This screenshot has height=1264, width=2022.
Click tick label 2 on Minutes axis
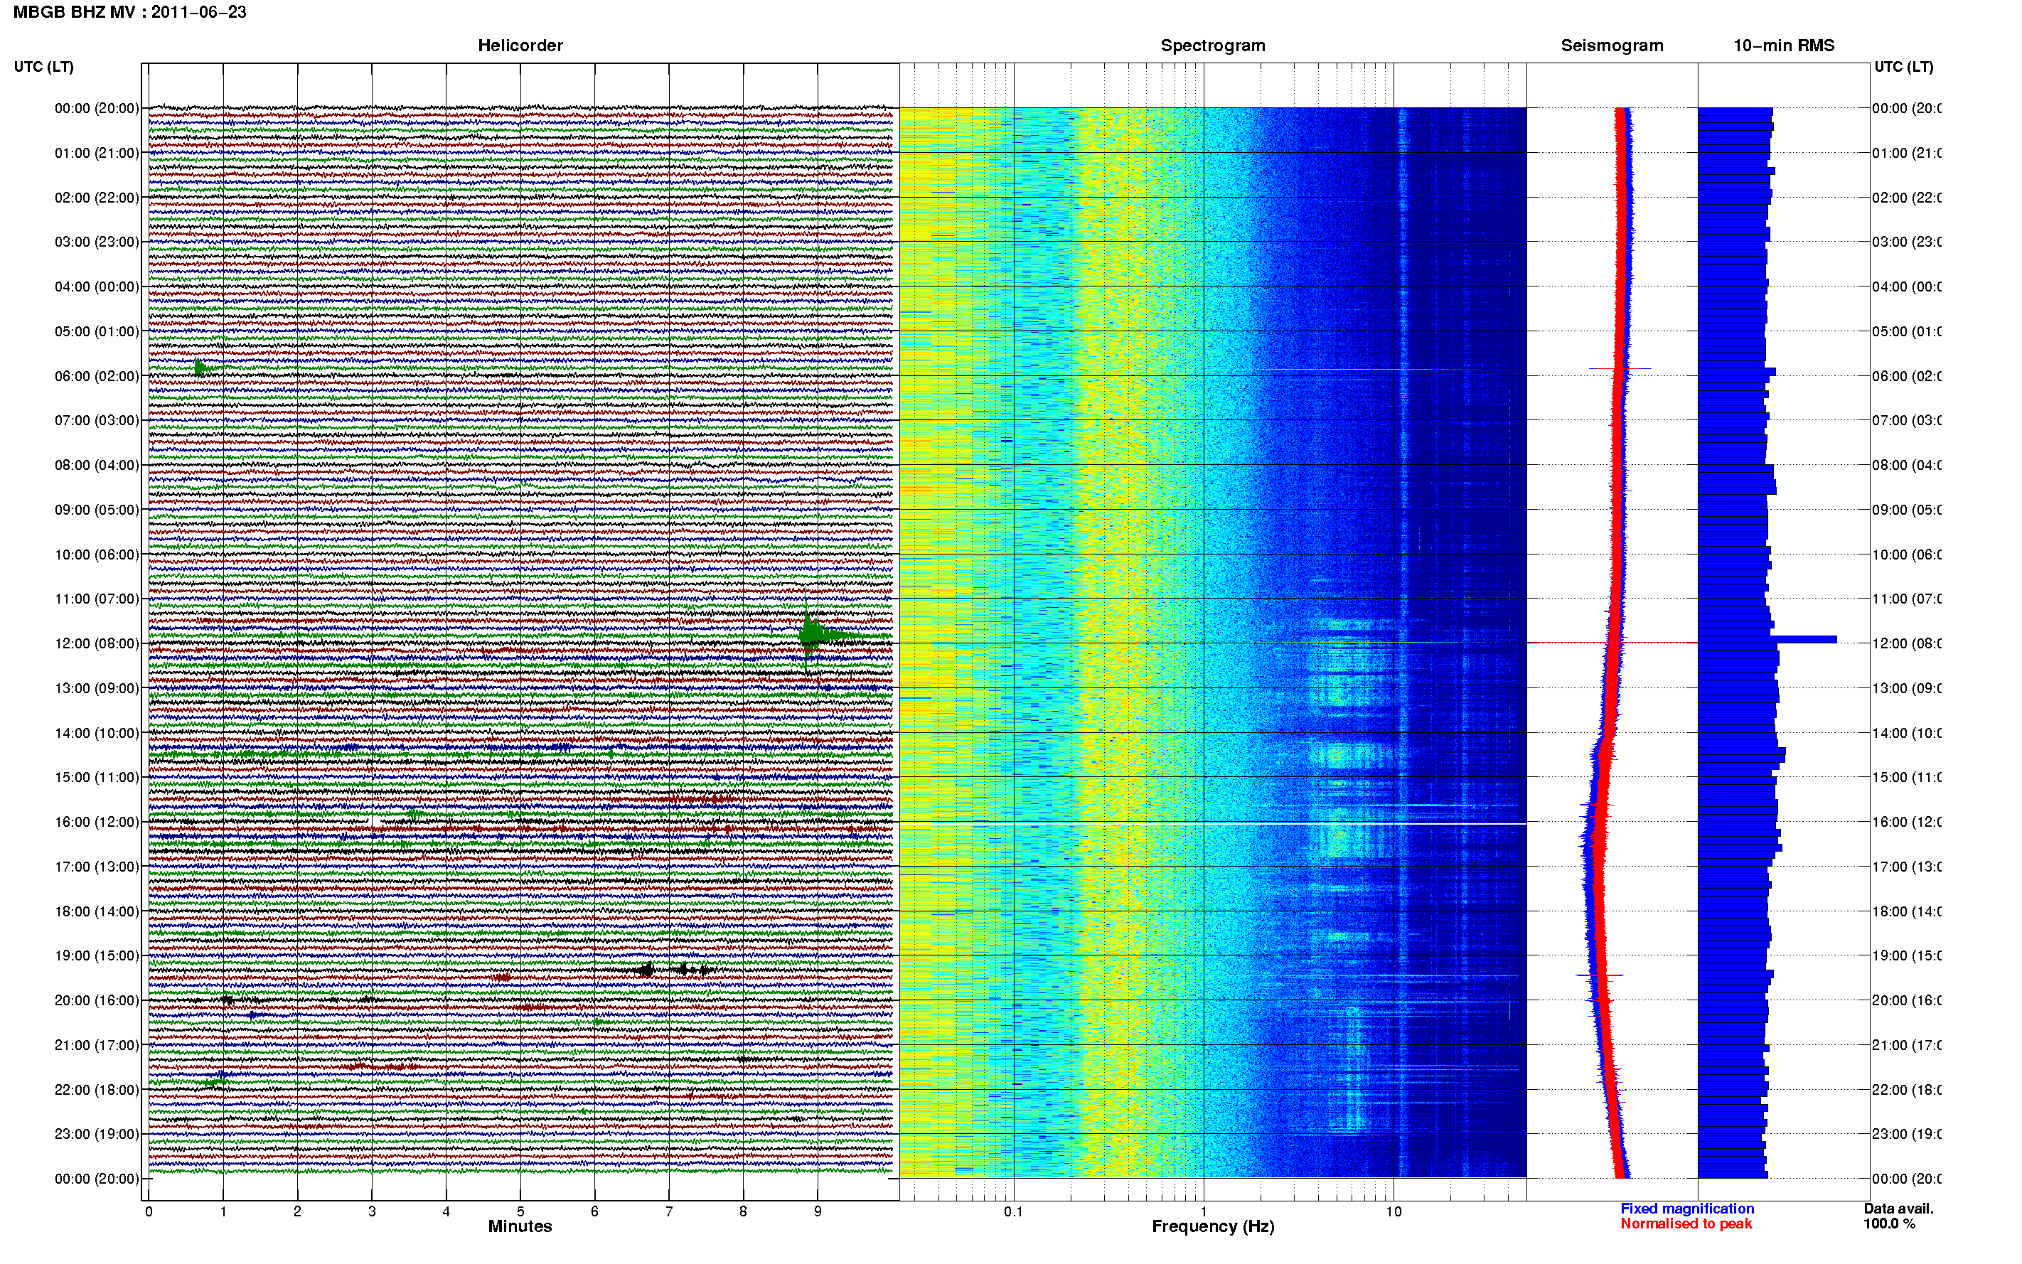[298, 1211]
